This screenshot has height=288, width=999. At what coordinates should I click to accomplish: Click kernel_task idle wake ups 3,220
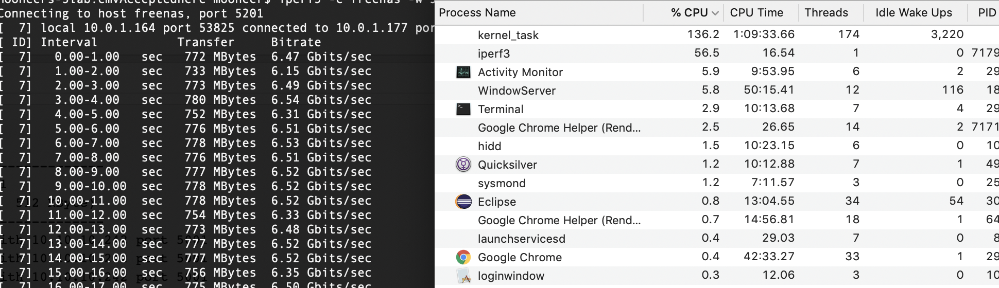947,34
